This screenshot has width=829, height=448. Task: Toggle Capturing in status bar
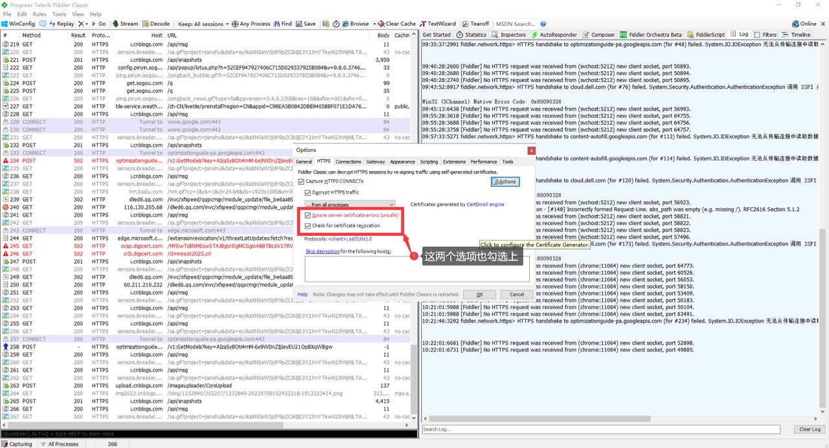17,444
